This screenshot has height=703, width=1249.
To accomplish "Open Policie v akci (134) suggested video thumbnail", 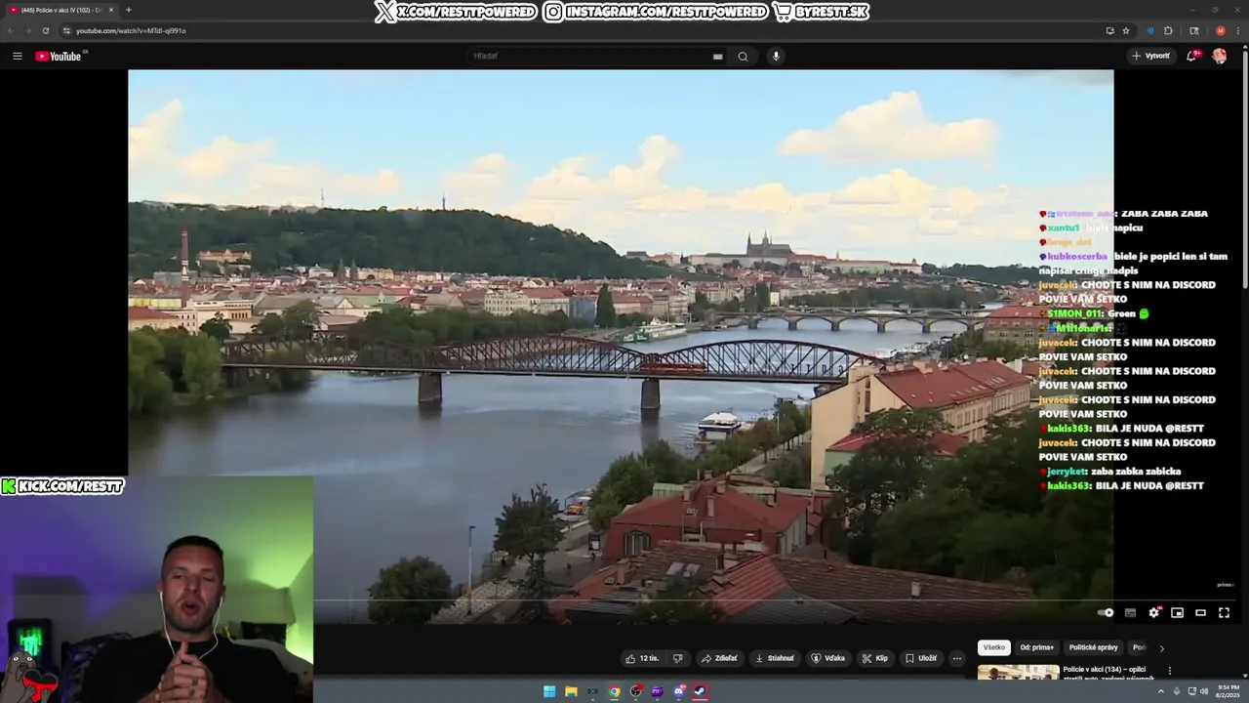I will pyautogui.click(x=1018, y=672).
